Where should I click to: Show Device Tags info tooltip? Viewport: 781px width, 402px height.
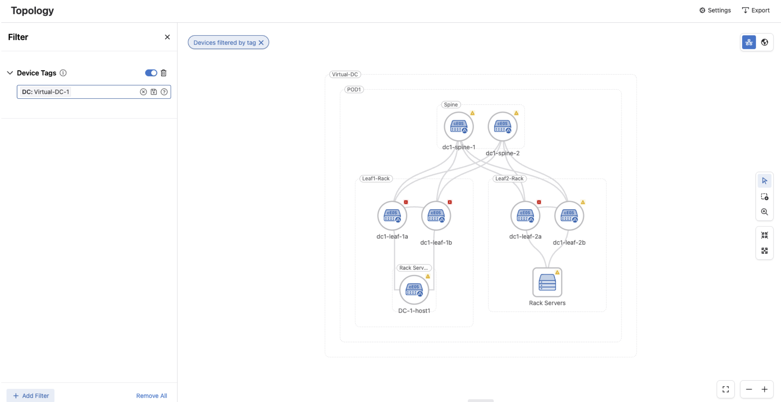point(63,73)
